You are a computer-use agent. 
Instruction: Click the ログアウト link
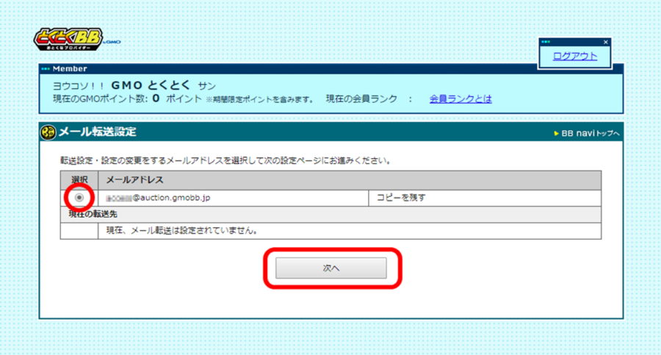click(x=574, y=56)
